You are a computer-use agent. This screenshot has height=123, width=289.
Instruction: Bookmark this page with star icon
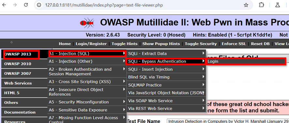click(246, 5)
